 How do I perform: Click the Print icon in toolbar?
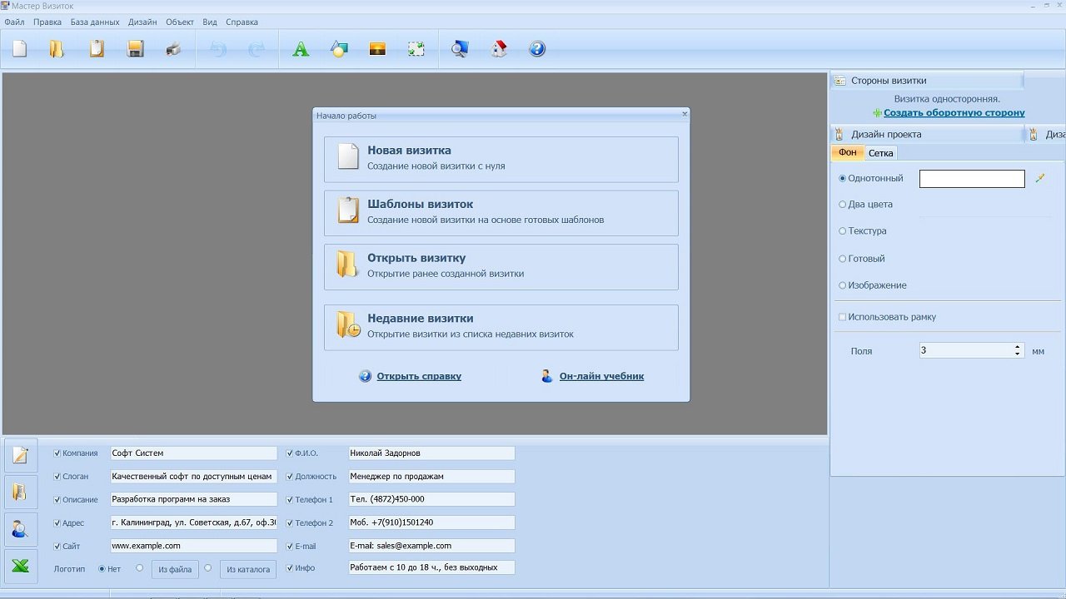pos(173,50)
